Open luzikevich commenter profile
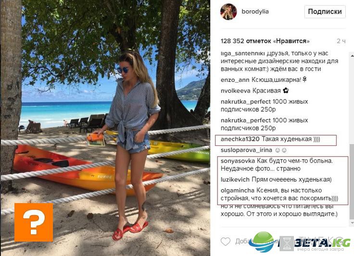Screen dimensions: 354x256 point(235,179)
